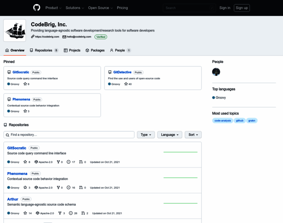Click the Repositories section heading icon
This screenshot has height=223, width=283.
tap(6, 125)
